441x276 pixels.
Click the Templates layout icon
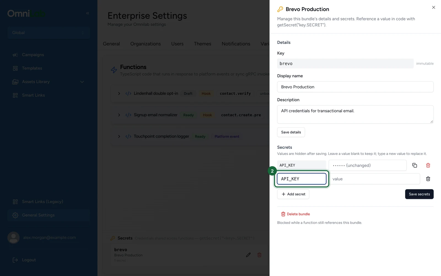pos(15,68)
